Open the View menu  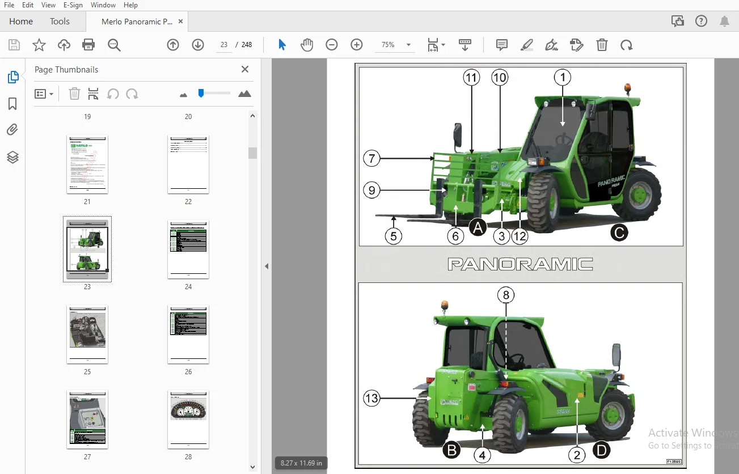(x=48, y=5)
